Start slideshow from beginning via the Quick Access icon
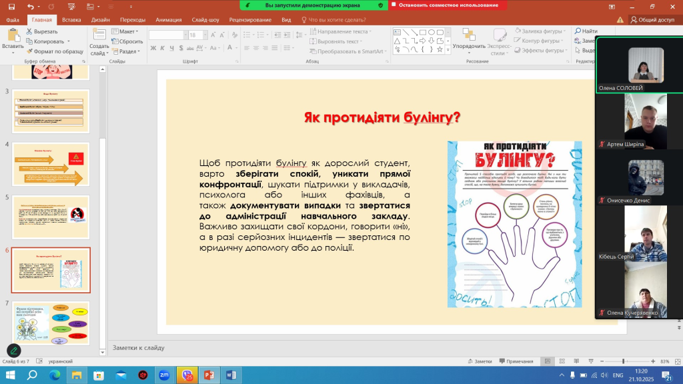Viewport: 683px width, 384px height. pyautogui.click(x=71, y=7)
